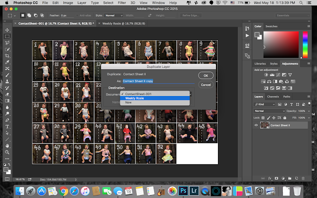Toggle lock transparent pixels
317x198 pixels.
[263, 118]
